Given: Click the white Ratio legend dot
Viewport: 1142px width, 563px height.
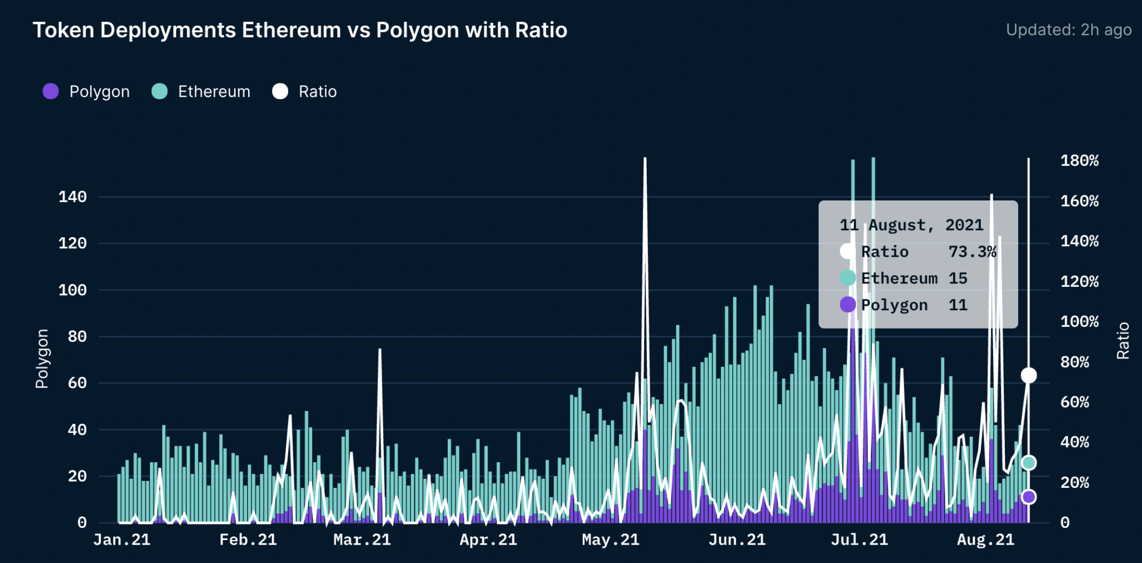Looking at the screenshot, I should pos(280,91).
